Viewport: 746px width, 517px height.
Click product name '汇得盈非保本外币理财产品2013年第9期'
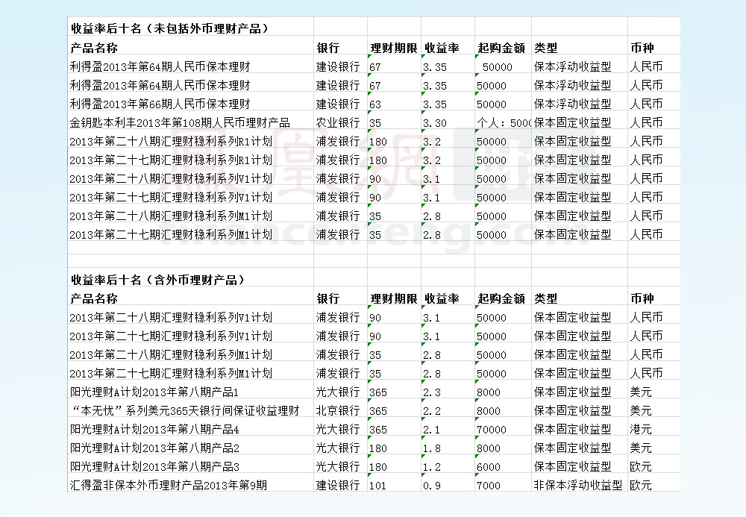tap(169, 485)
